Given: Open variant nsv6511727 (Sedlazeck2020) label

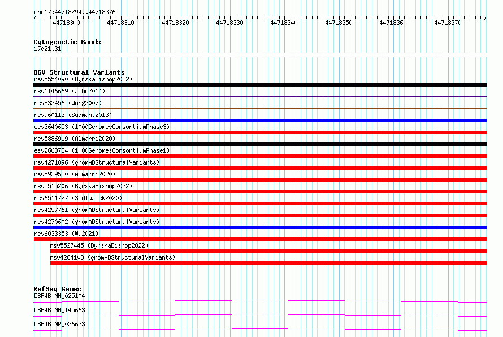Looking at the screenshot, I should point(78,198).
